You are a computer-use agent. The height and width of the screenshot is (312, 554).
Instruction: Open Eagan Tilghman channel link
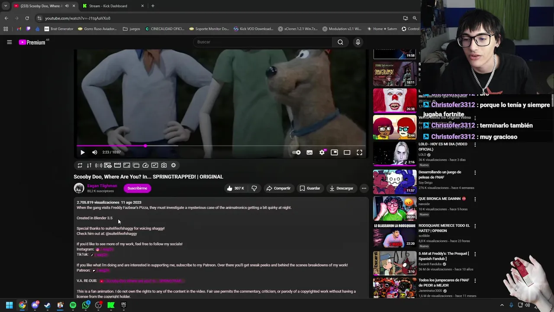(102, 186)
